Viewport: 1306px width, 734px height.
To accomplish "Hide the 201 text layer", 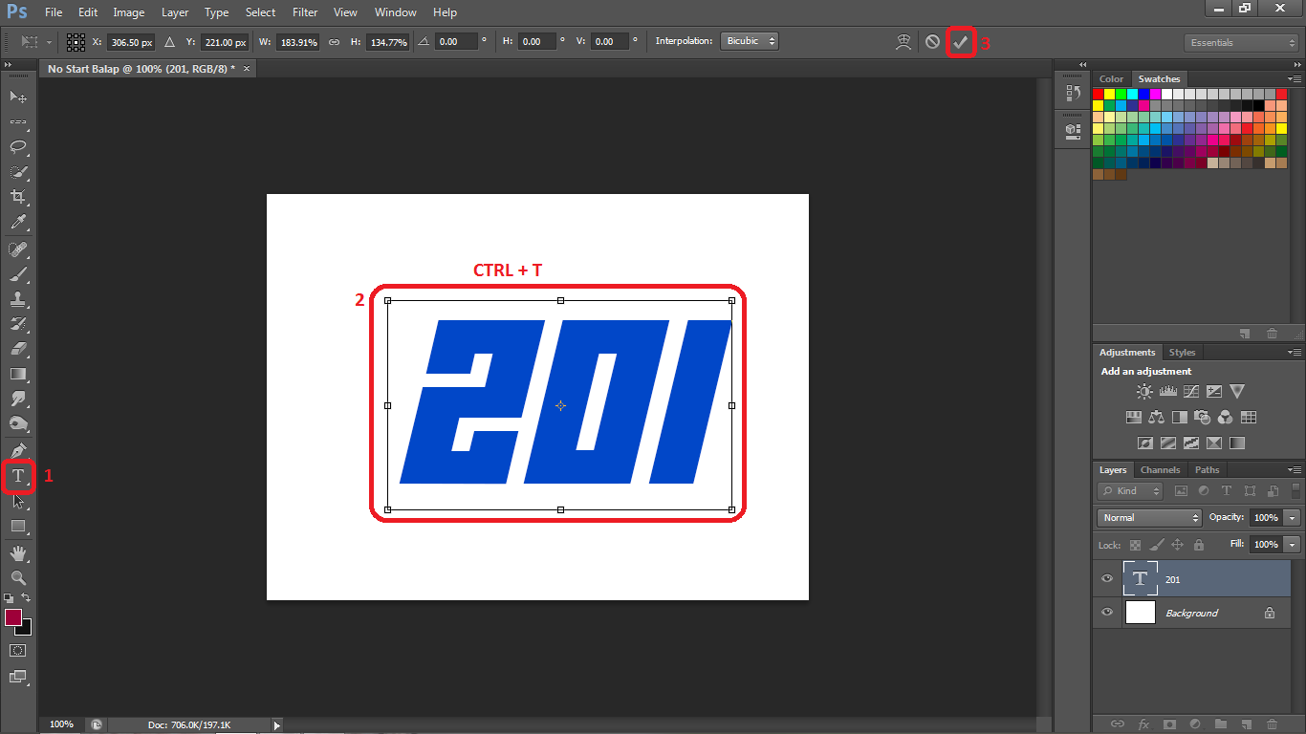I will [x=1107, y=579].
